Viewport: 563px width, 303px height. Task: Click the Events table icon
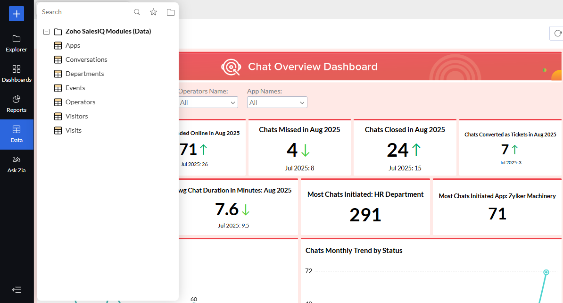coord(58,88)
